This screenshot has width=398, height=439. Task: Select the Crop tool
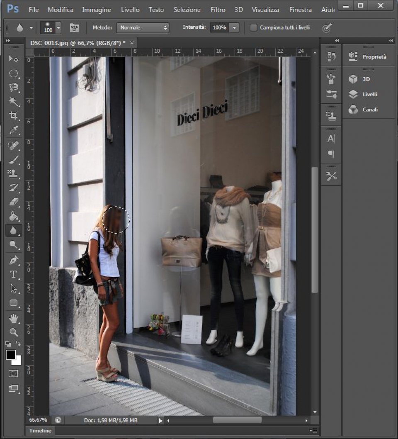pos(14,116)
